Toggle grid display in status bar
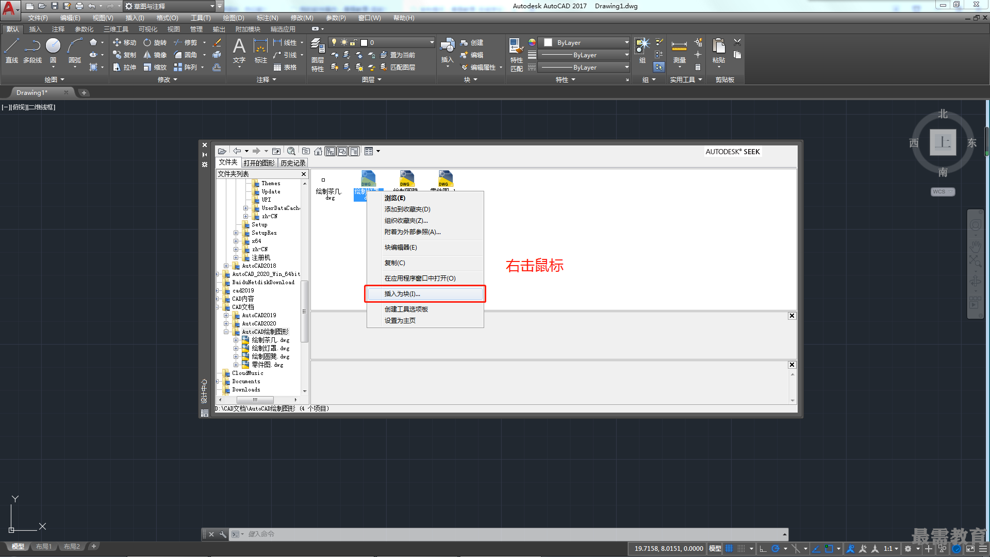Screen dimensions: 990x557 click(x=729, y=549)
